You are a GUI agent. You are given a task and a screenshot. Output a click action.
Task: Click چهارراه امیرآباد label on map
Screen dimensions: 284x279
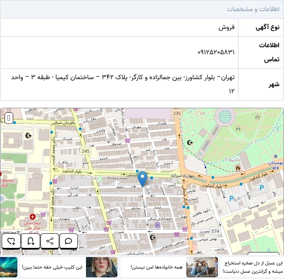(x=182, y=176)
